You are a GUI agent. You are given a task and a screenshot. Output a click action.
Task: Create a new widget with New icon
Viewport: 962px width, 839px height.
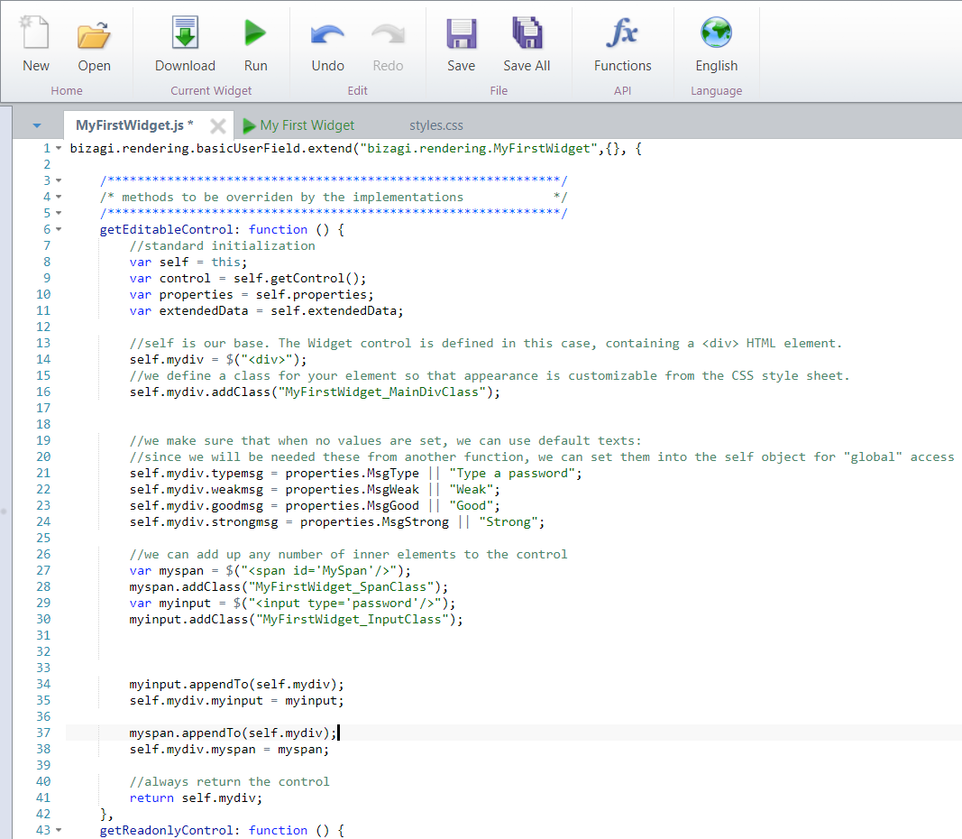35,32
